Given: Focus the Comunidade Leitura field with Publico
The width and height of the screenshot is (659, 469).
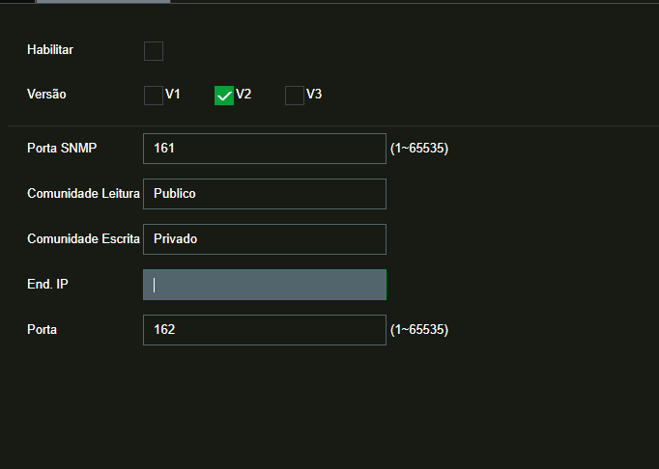Looking at the screenshot, I should [x=264, y=194].
